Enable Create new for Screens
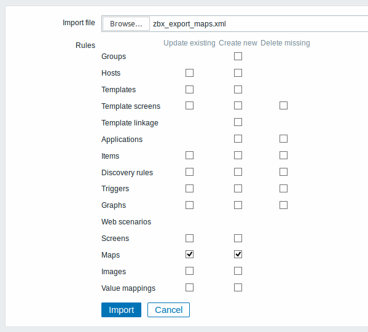Viewport: 368px width, 332px height. [238, 238]
